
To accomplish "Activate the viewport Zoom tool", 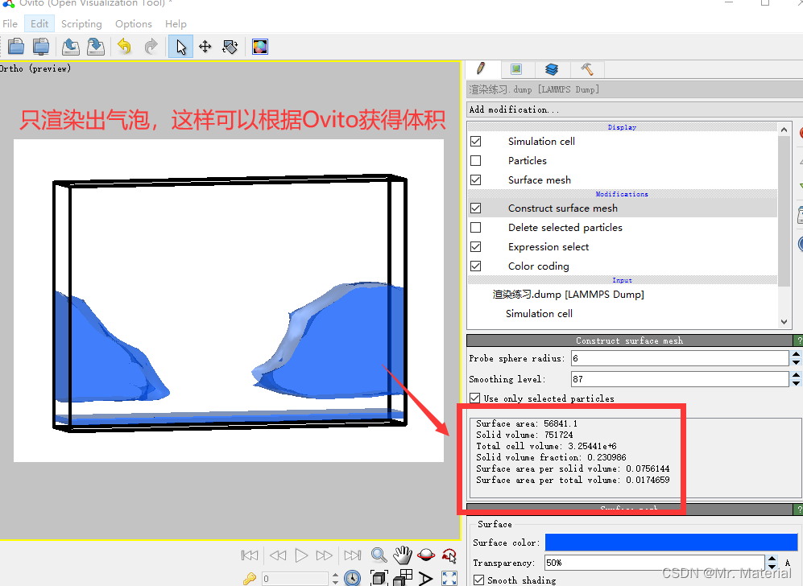I will pyautogui.click(x=379, y=555).
